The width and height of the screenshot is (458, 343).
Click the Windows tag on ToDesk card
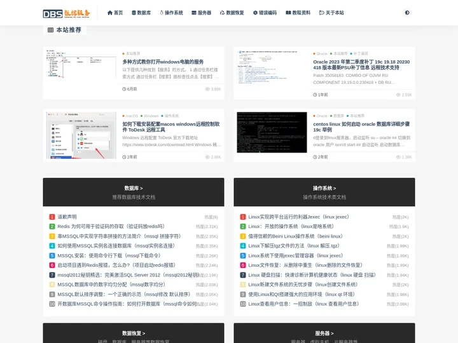[x=149, y=116]
